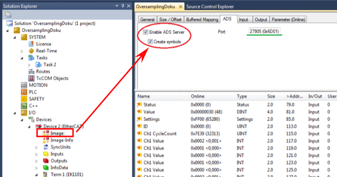
Task: Click the SYSTEM node icon
Action: tap(24, 37)
